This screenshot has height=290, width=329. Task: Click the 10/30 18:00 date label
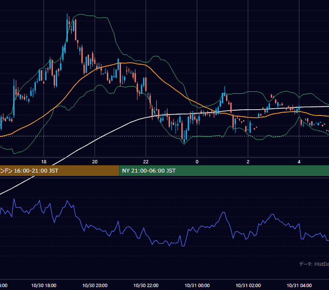[44, 285]
